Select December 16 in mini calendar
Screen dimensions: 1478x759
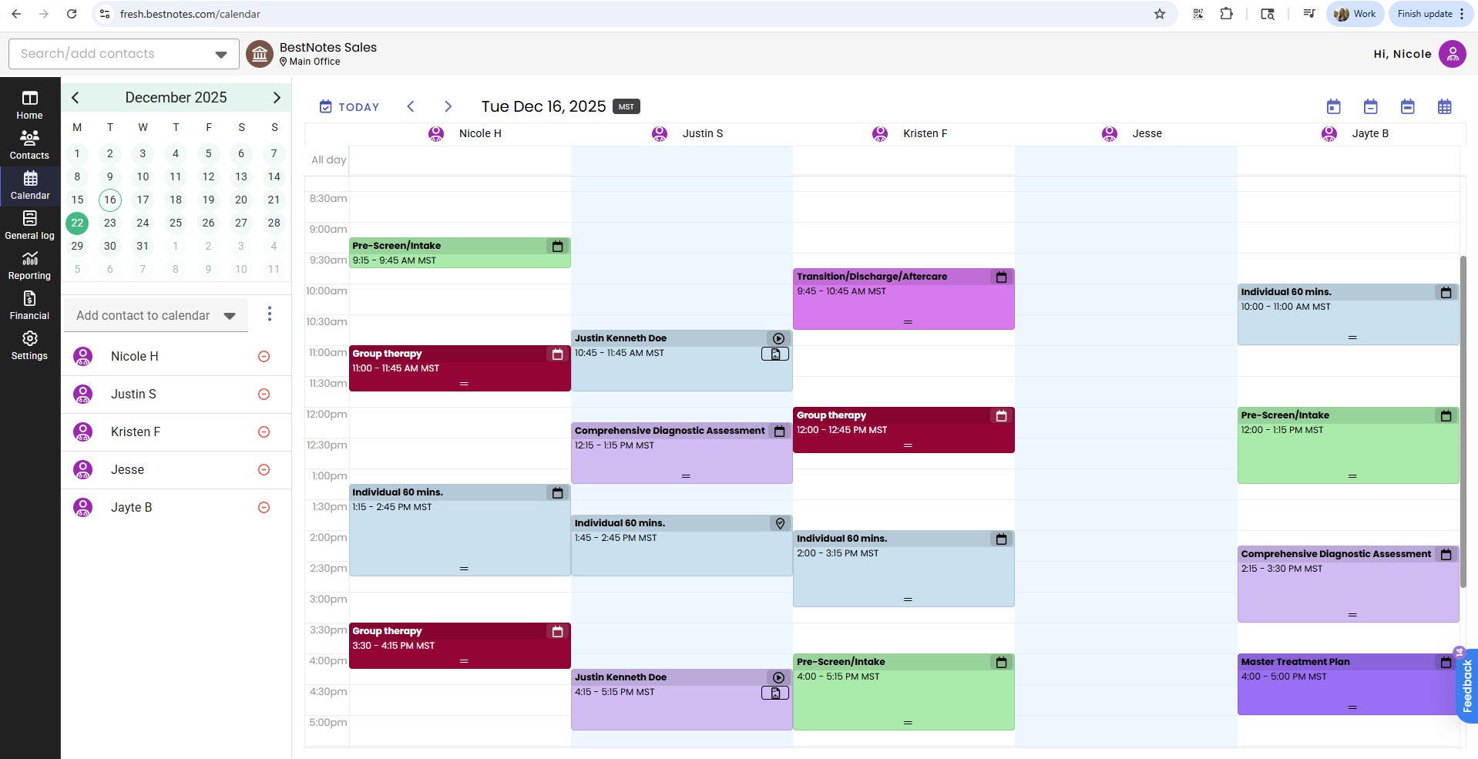110,200
